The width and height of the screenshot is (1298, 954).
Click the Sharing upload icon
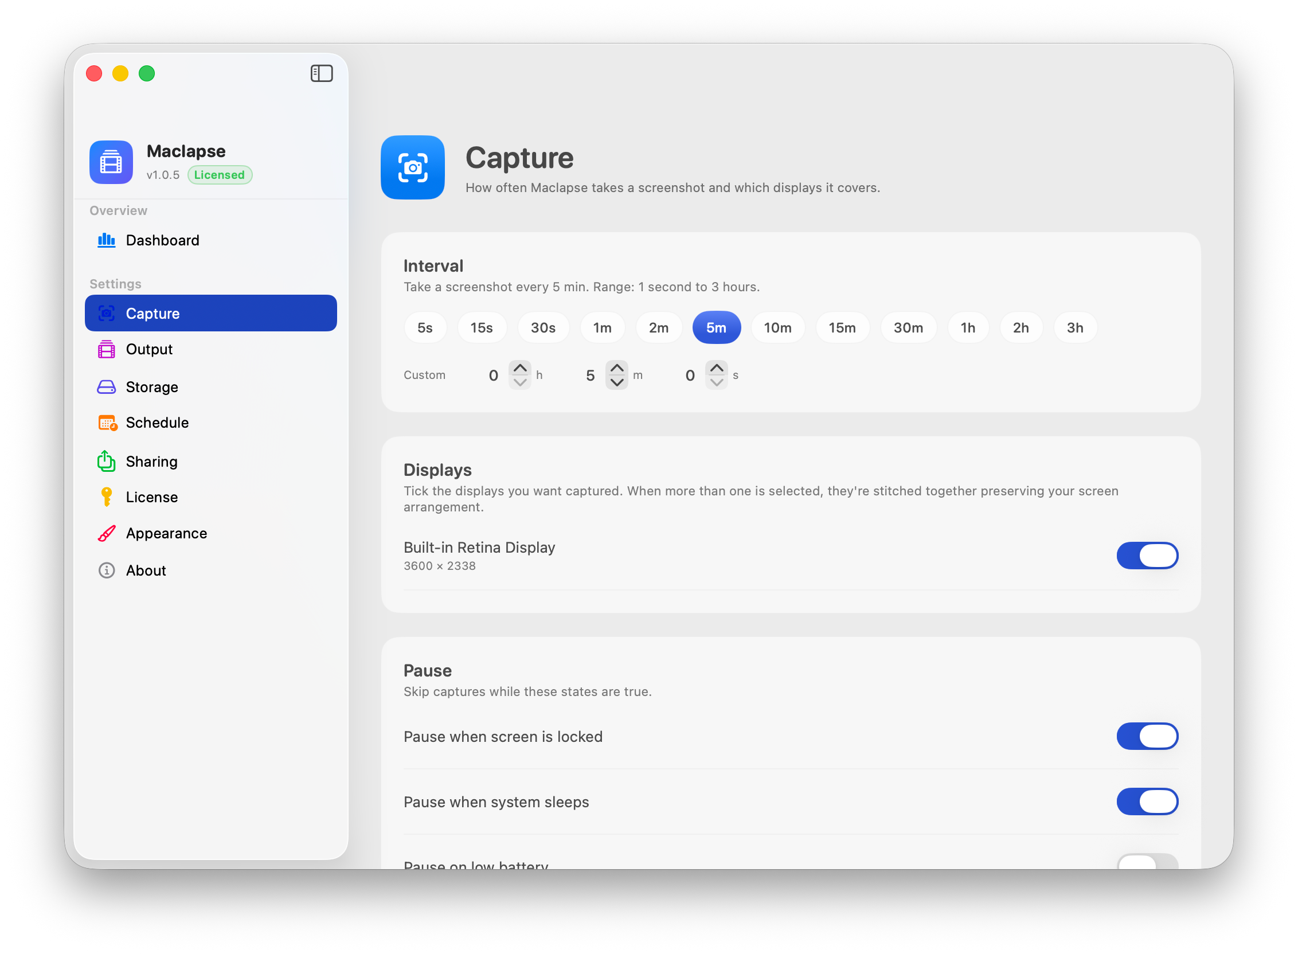(x=106, y=461)
